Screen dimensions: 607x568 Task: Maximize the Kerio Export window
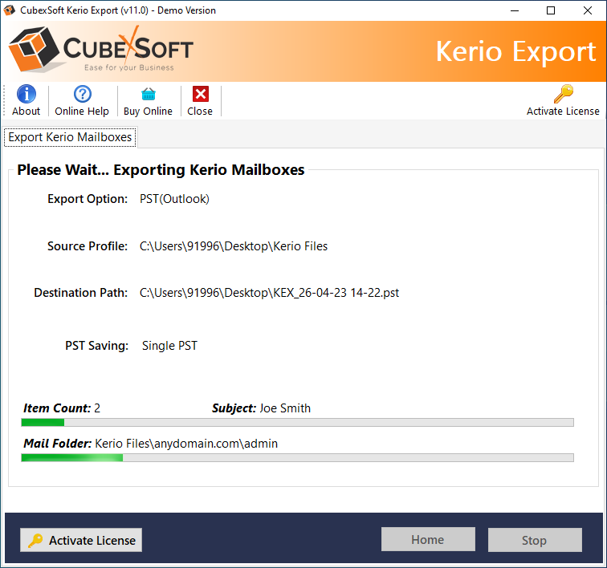551,10
